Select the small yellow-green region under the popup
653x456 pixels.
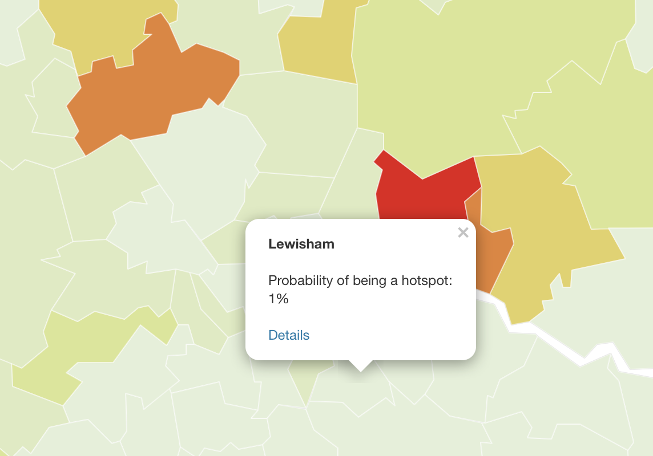point(305,383)
